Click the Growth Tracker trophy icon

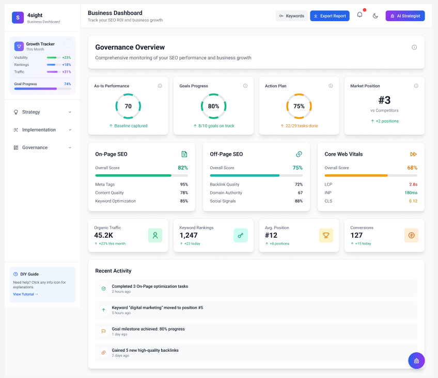[x=19, y=46]
